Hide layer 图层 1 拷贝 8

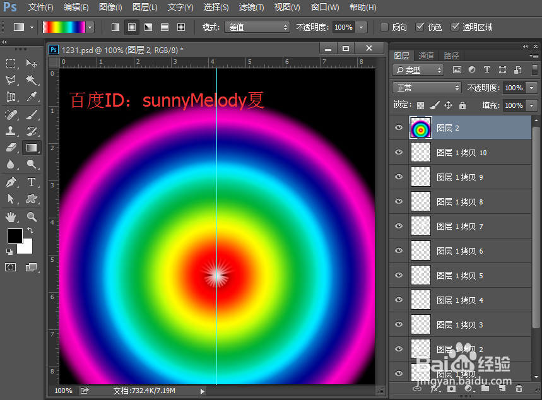pyautogui.click(x=399, y=201)
